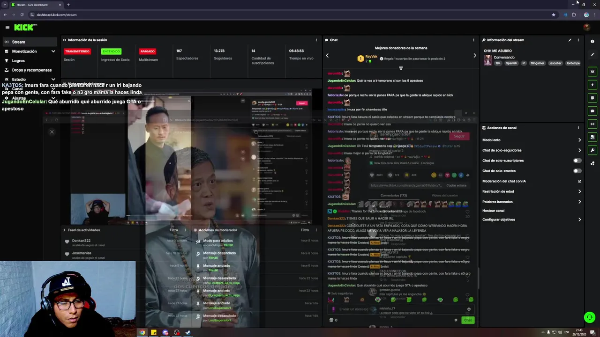
Task: Expand the Restricción de edad setting
Action: (532, 191)
